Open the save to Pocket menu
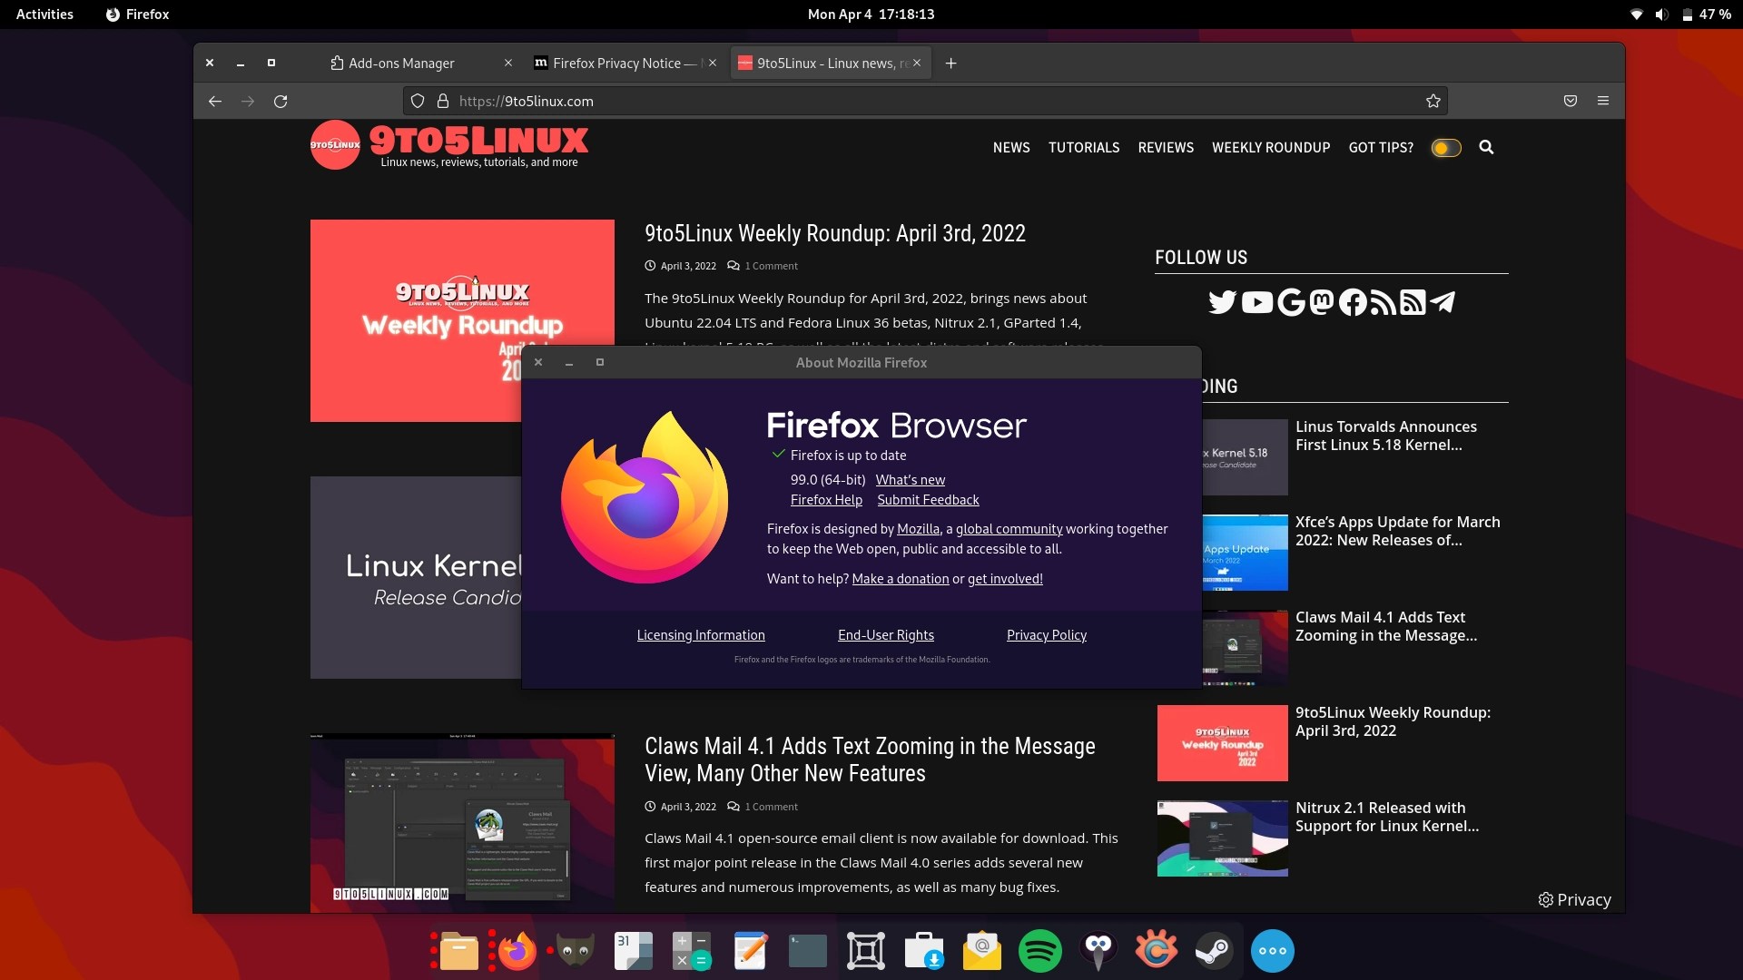Screen dimensions: 1743x980 (1570, 101)
